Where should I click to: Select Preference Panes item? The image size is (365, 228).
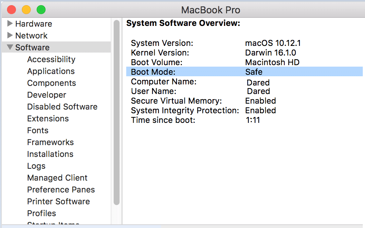pos(61,190)
